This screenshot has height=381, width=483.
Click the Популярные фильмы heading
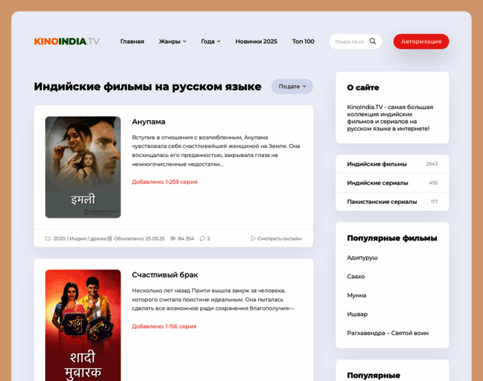(392, 238)
